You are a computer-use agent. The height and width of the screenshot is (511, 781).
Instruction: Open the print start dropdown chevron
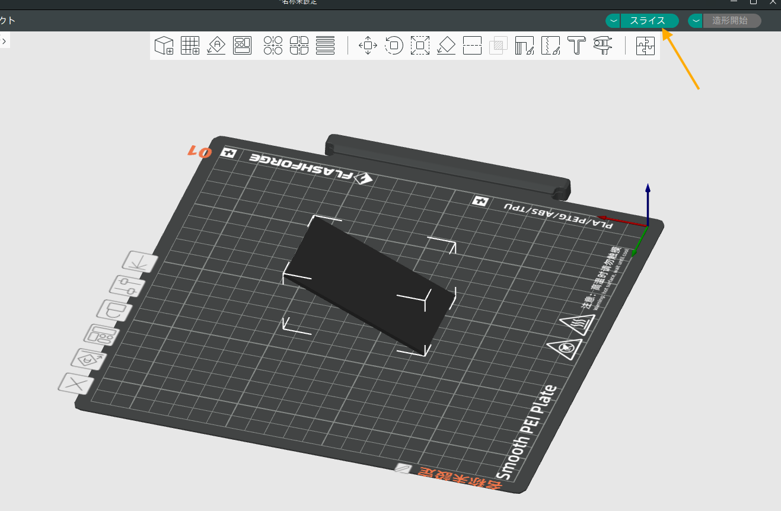click(x=694, y=21)
